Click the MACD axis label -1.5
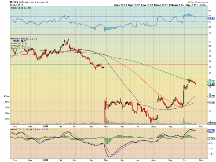Viewport: 216px width, 162px height. [210, 154]
